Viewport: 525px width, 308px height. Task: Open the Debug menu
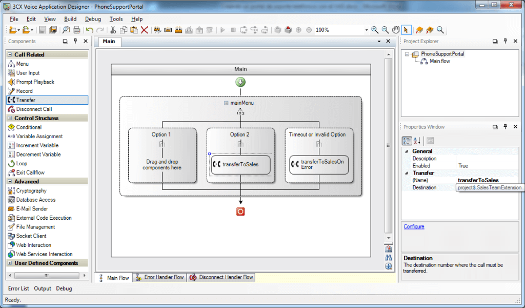[x=93, y=19]
